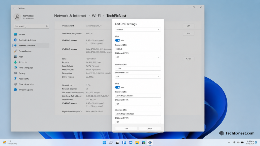Open the weather widget showing 27°C

[x=10, y=142]
